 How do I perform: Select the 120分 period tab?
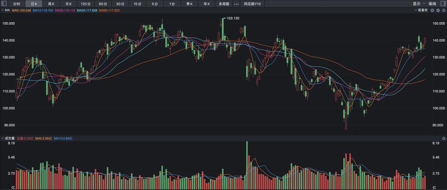(86, 4)
